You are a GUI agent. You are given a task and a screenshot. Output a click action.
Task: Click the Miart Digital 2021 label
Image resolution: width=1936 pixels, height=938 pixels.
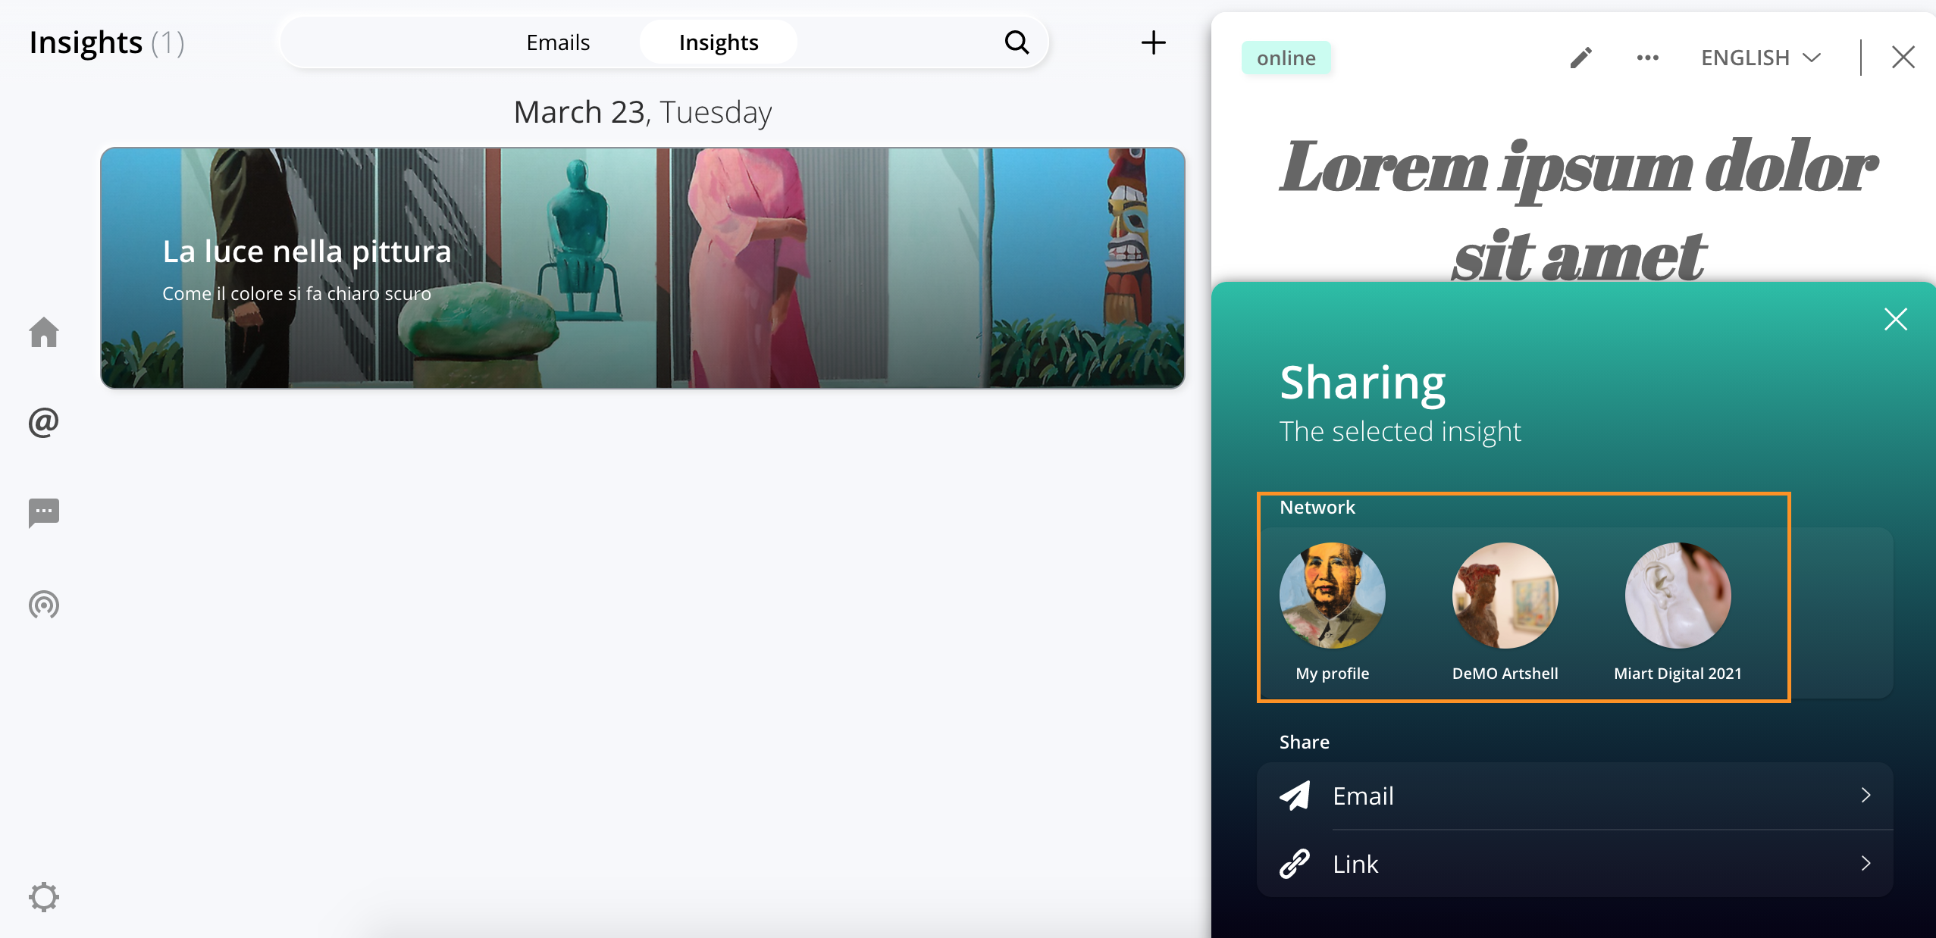[x=1678, y=674]
